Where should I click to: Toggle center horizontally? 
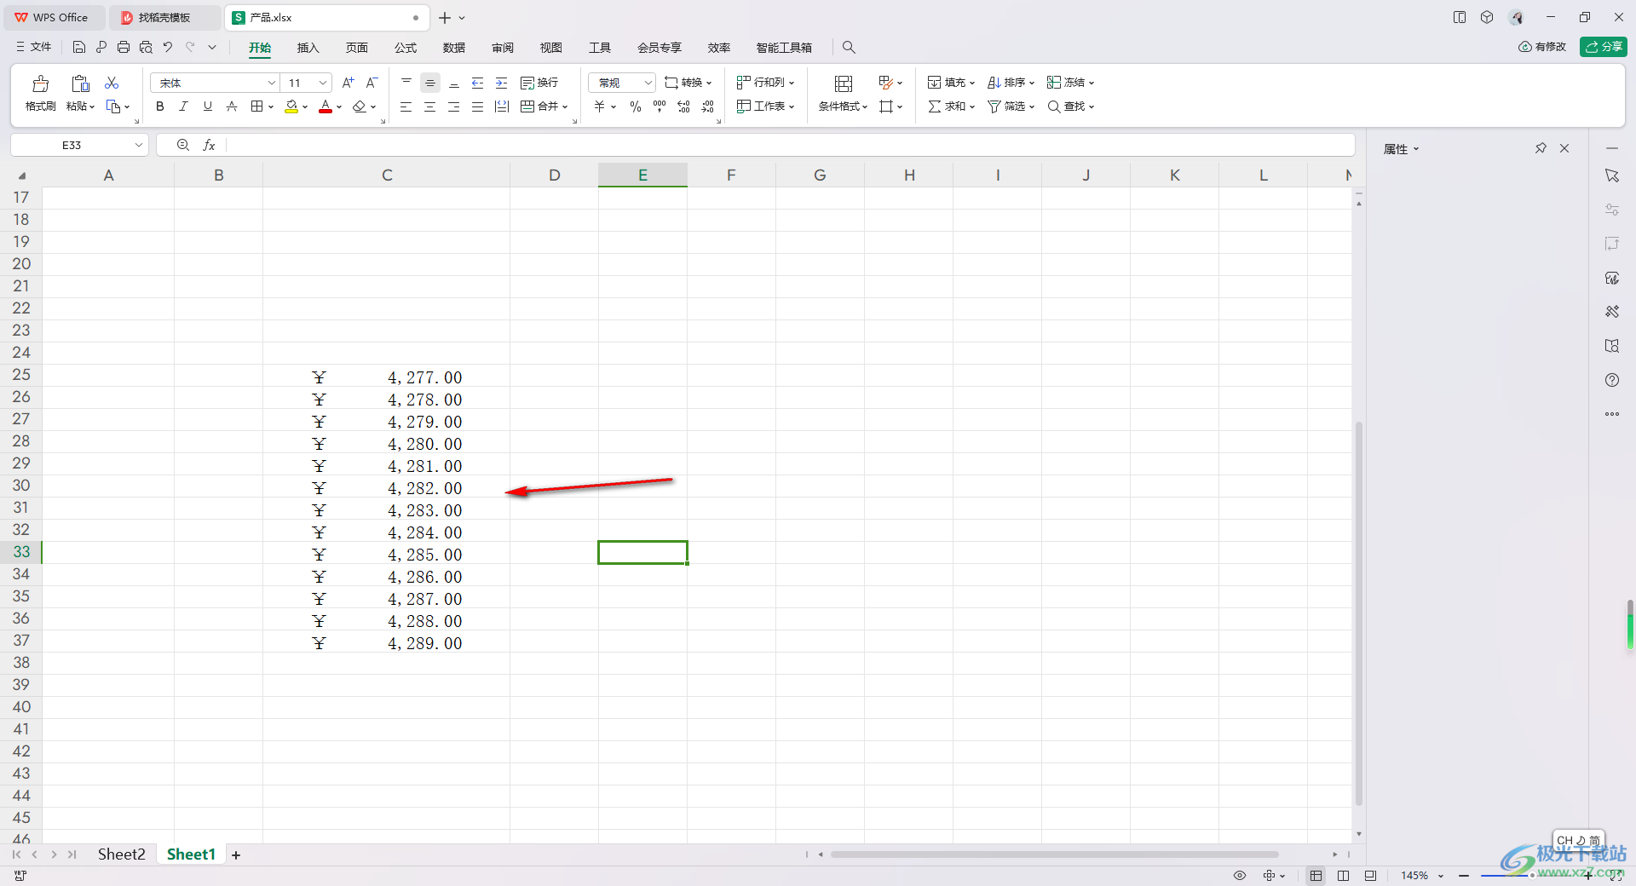430,106
